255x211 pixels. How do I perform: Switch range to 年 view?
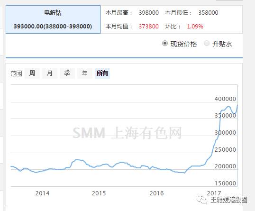point(84,73)
